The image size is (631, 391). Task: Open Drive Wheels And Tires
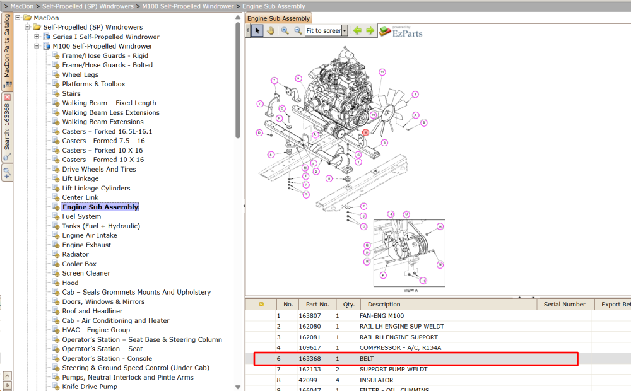click(x=99, y=169)
